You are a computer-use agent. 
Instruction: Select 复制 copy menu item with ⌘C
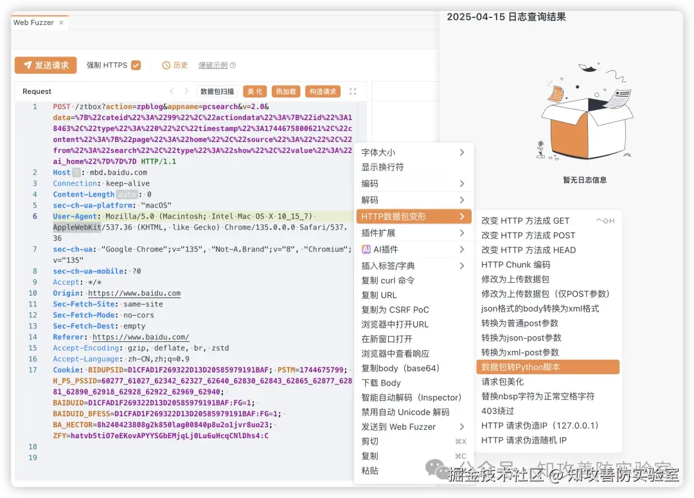414,456
